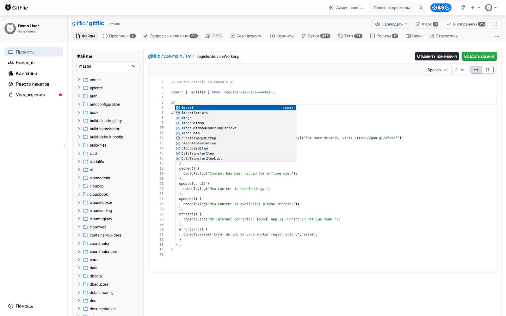The width and height of the screenshot is (506, 316).
Task: Click the src breadcrumb link
Action: click(188, 56)
